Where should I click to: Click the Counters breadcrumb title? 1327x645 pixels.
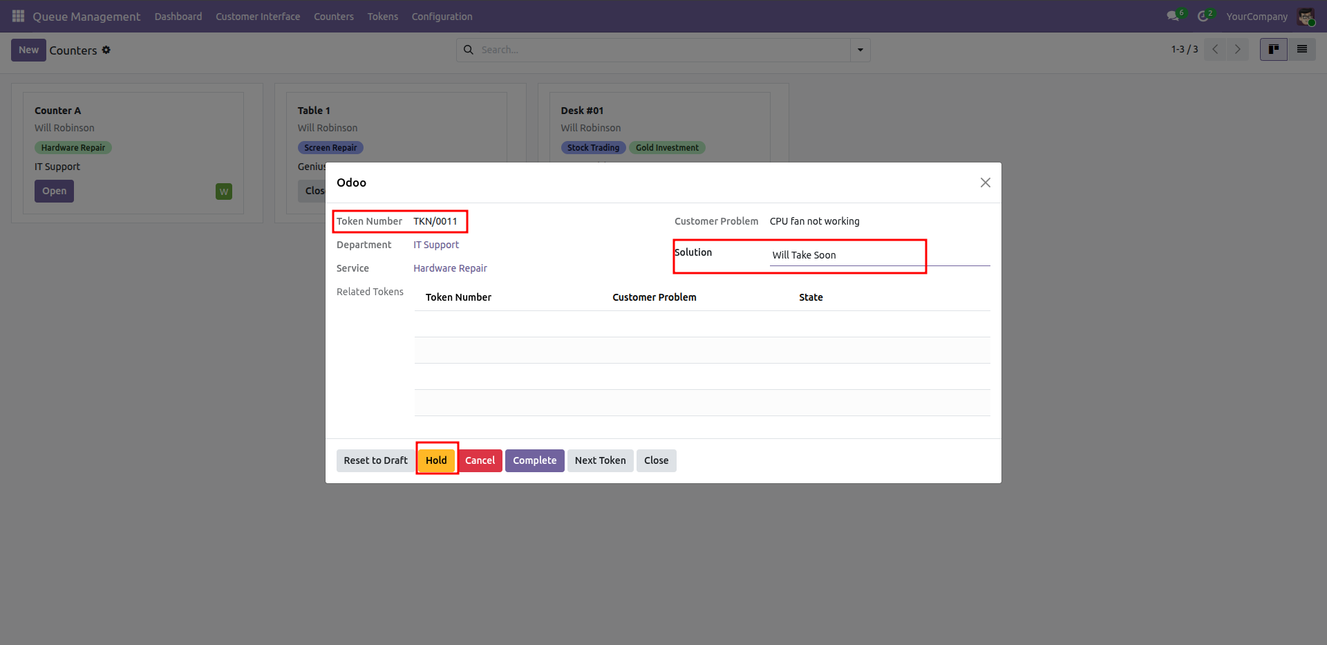click(x=73, y=50)
